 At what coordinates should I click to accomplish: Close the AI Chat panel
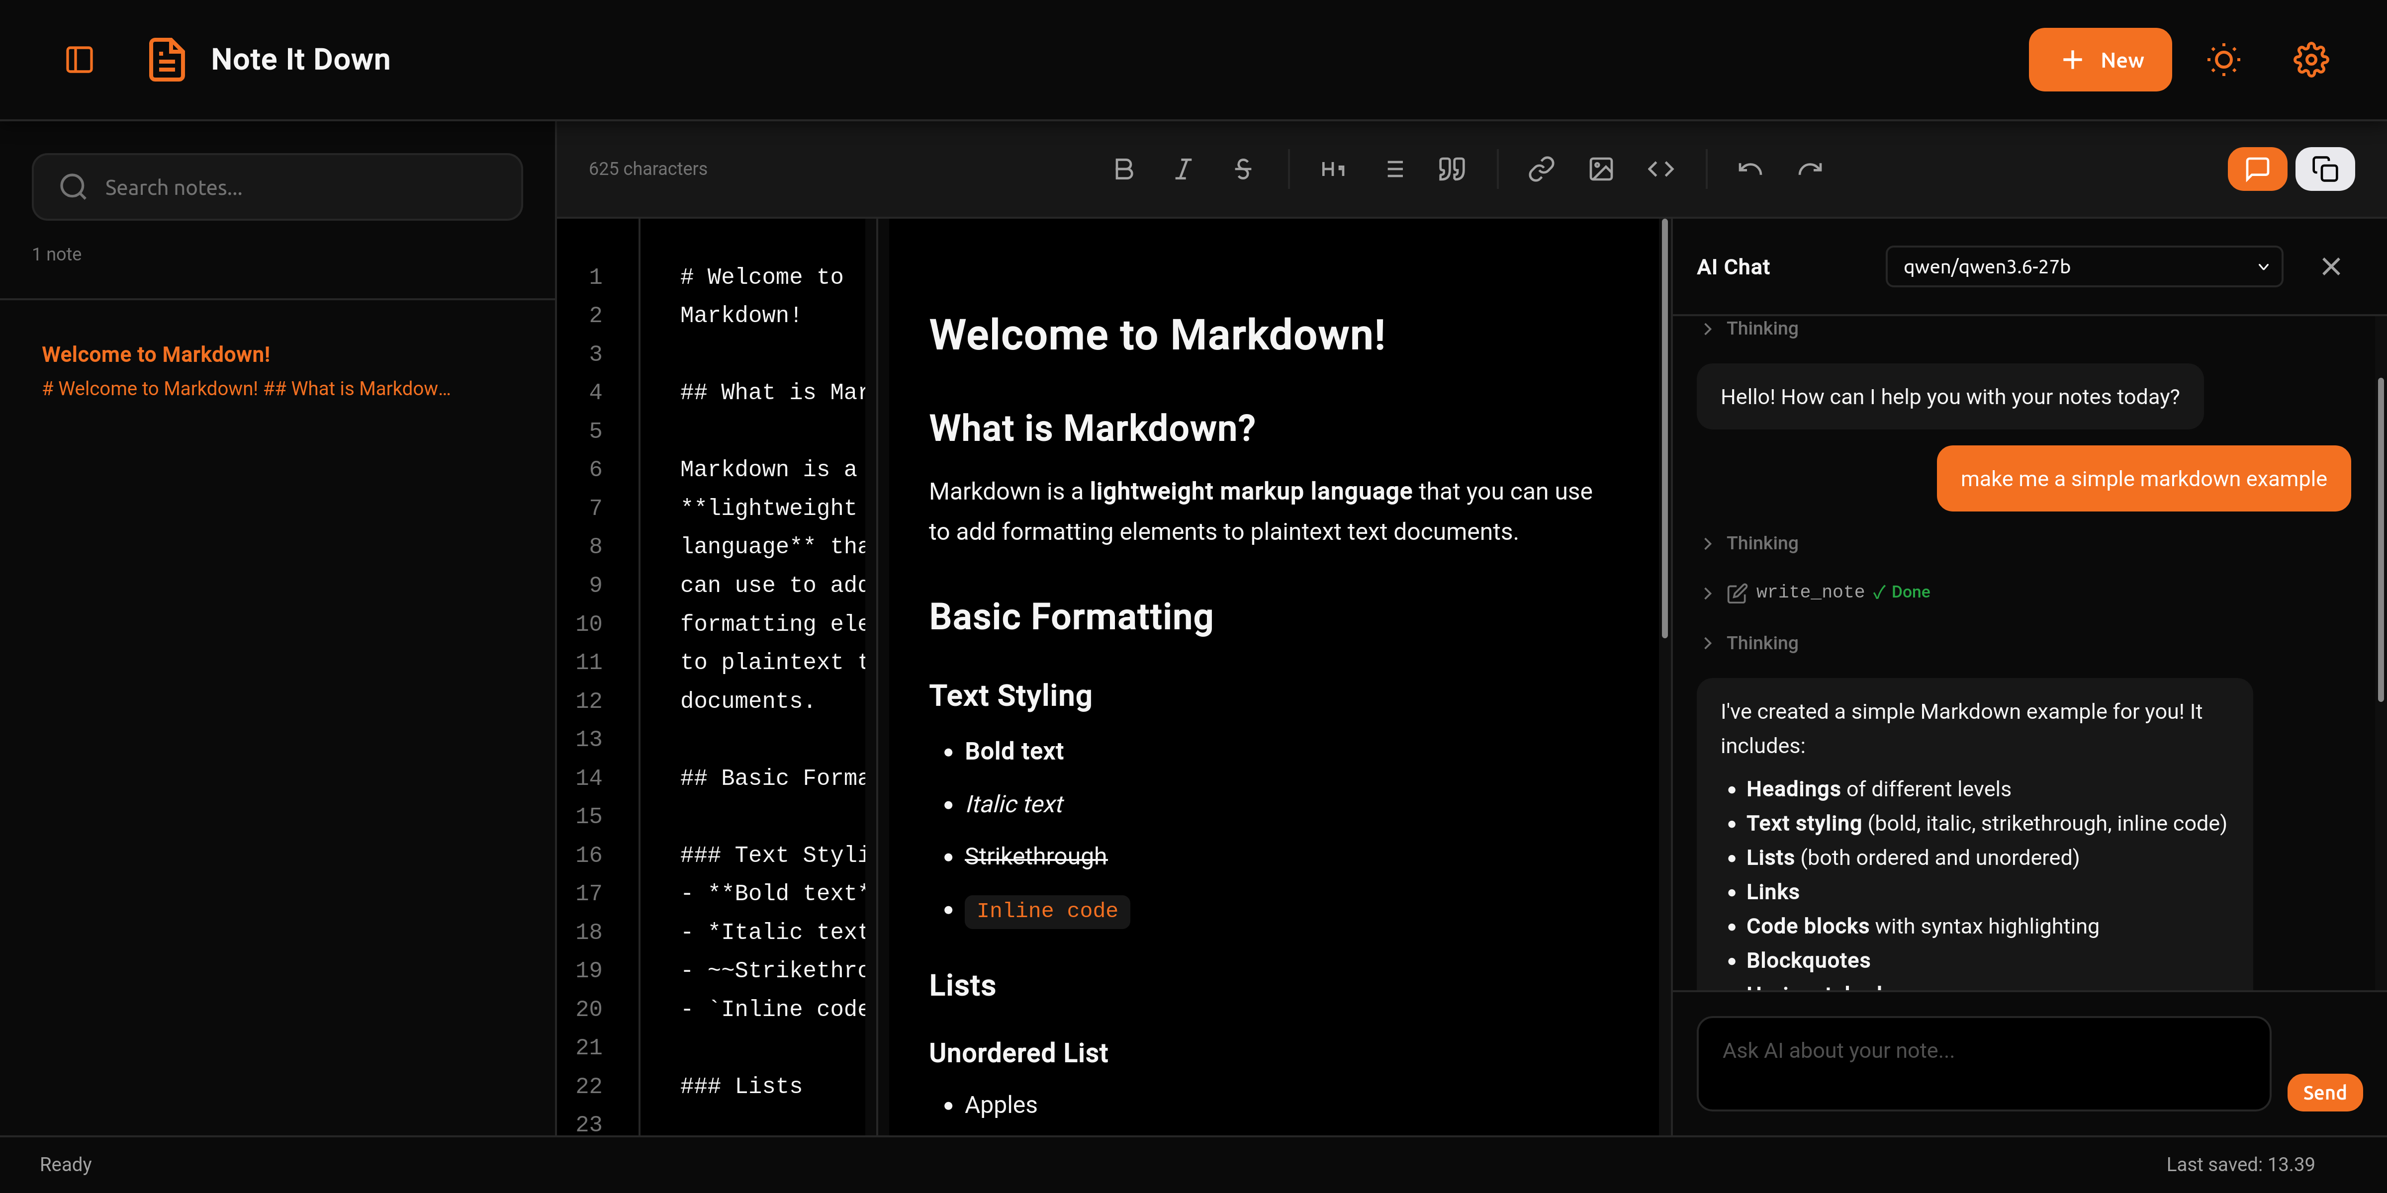point(2331,267)
